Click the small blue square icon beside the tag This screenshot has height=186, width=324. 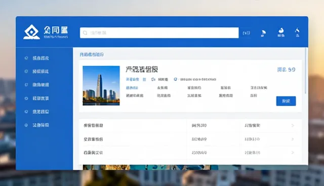click(144, 79)
